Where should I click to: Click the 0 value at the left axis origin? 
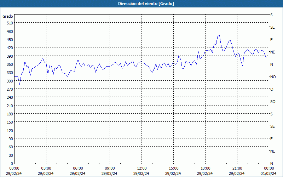tap(12, 164)
